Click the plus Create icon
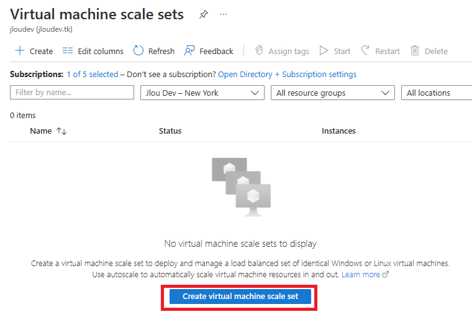Image resolution: width=472 pixels, height=327 pixels. [20, 50]
